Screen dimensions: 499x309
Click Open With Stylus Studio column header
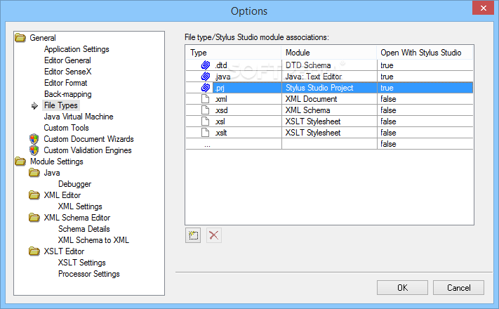[425, 53]
